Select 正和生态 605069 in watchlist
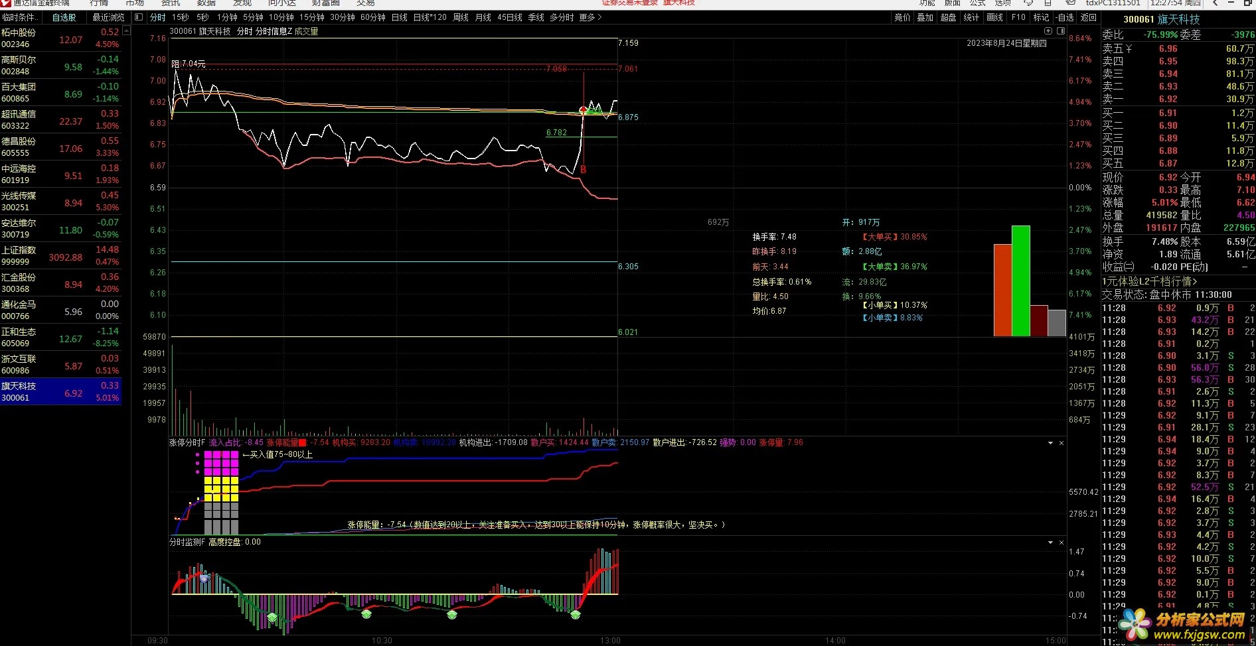 (x=61, y=338)
